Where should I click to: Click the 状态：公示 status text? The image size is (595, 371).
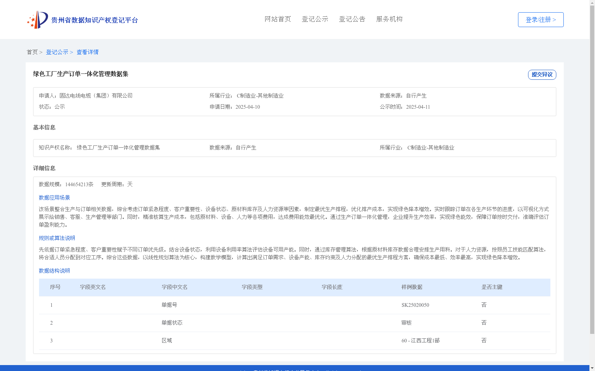(52, 107)
